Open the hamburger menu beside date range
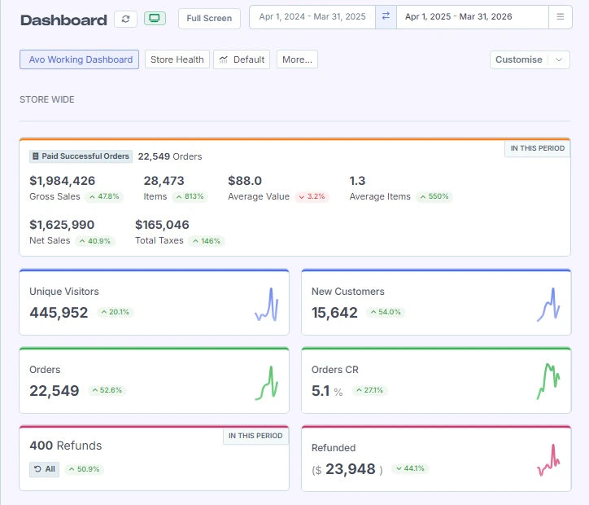The height and width of the screenshot is (505, 589). 560,17
